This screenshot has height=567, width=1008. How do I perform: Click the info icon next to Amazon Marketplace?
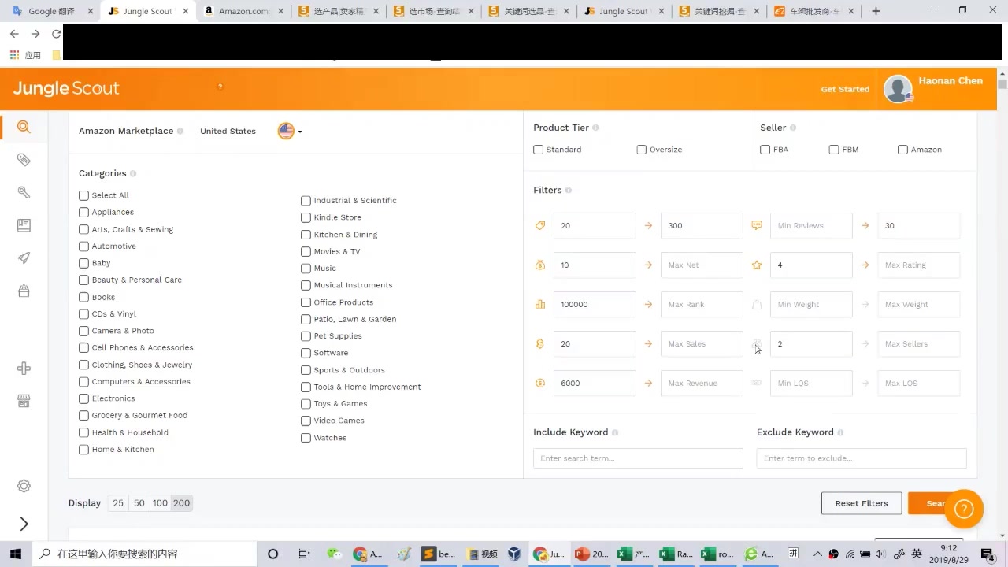pos(180,132)
